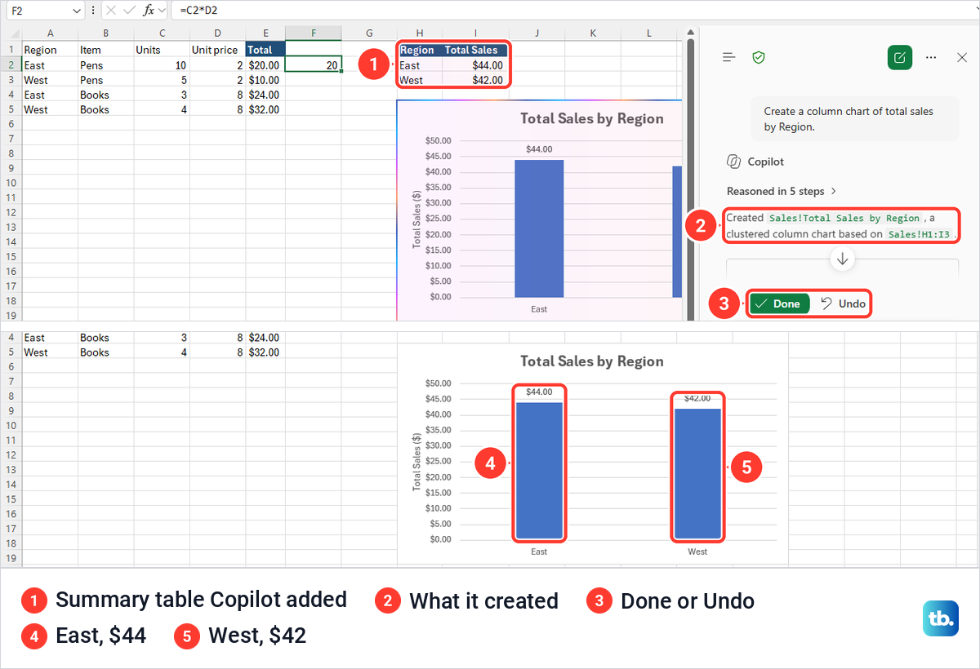Click the Sales!H1:I3 range reference
Screen dimensions: 980x669
920,234
